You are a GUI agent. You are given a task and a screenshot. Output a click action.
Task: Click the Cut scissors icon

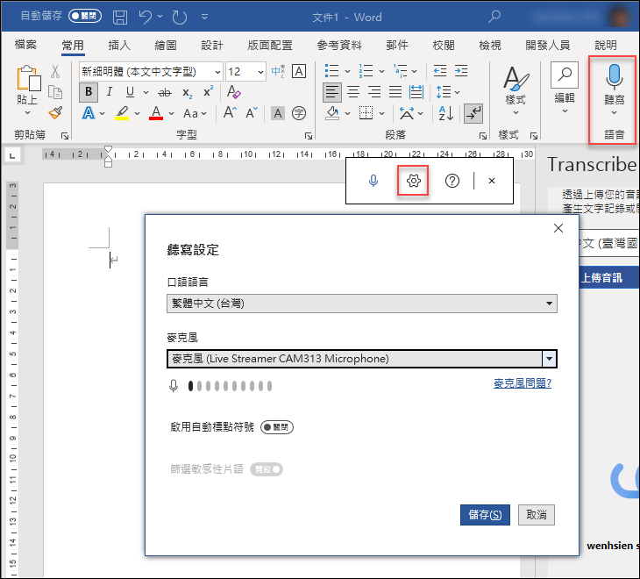55,71
